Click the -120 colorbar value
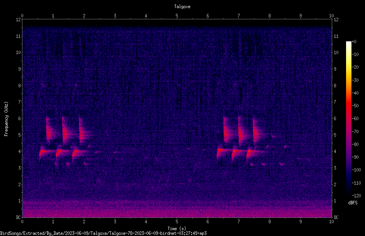This screenshot has width=365, height=236. [356, 195]
